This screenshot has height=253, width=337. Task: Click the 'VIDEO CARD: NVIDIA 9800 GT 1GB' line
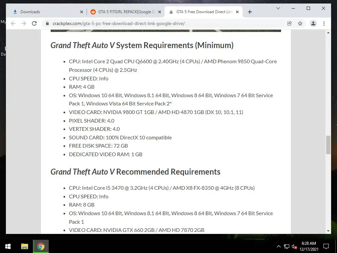156,112
